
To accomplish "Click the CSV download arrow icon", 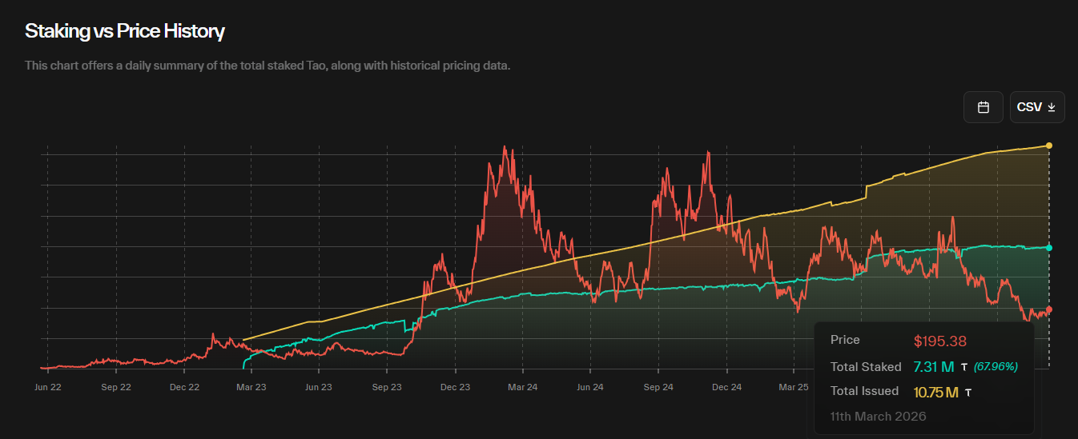I will tap(1052, 107).
